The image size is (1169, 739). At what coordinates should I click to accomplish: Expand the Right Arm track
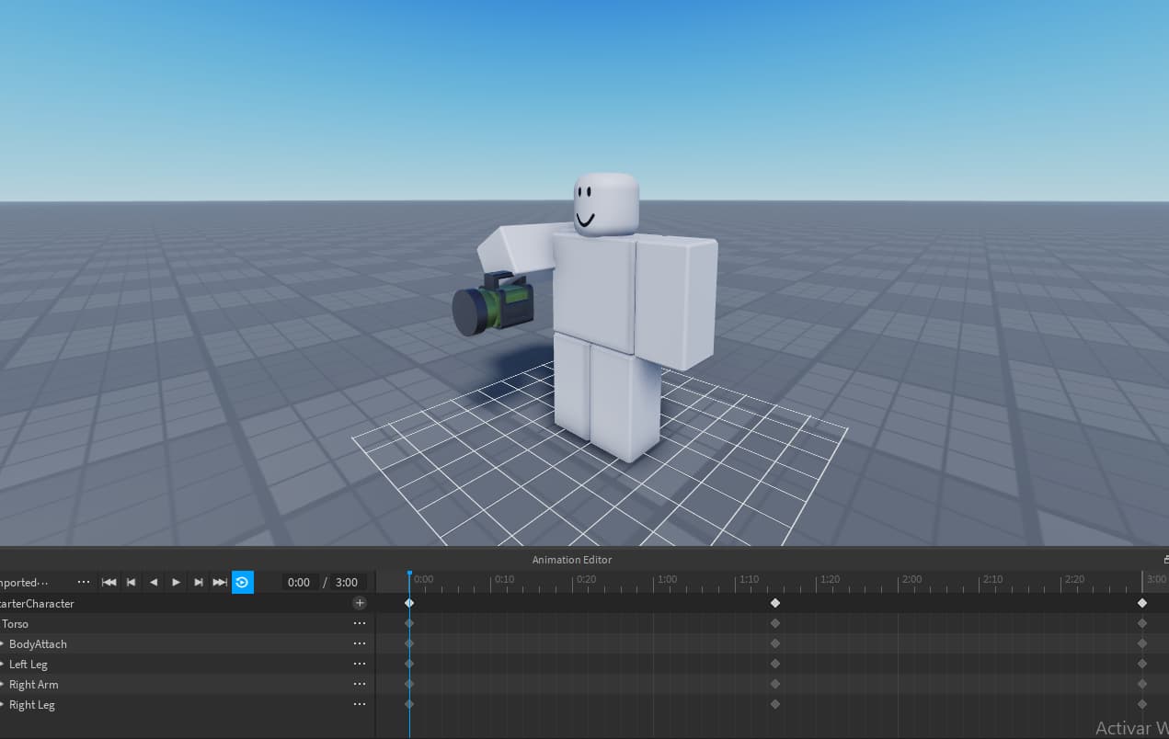point(4,684)
